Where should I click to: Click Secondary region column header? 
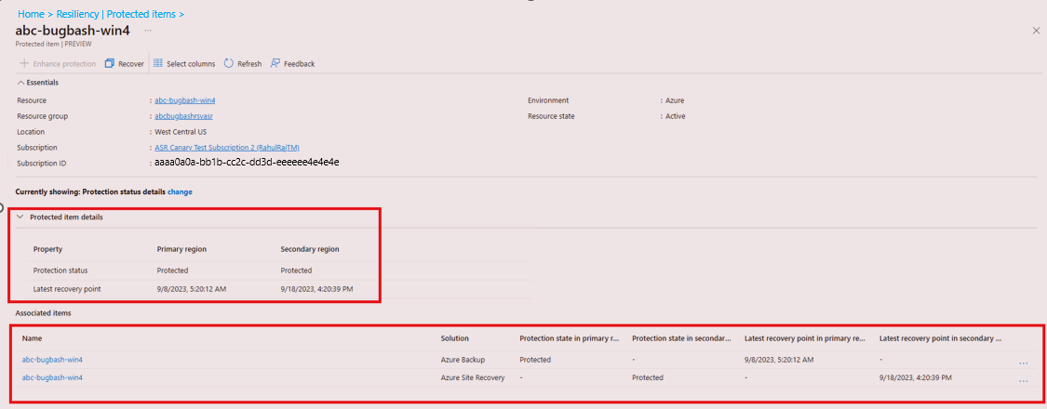310,249
